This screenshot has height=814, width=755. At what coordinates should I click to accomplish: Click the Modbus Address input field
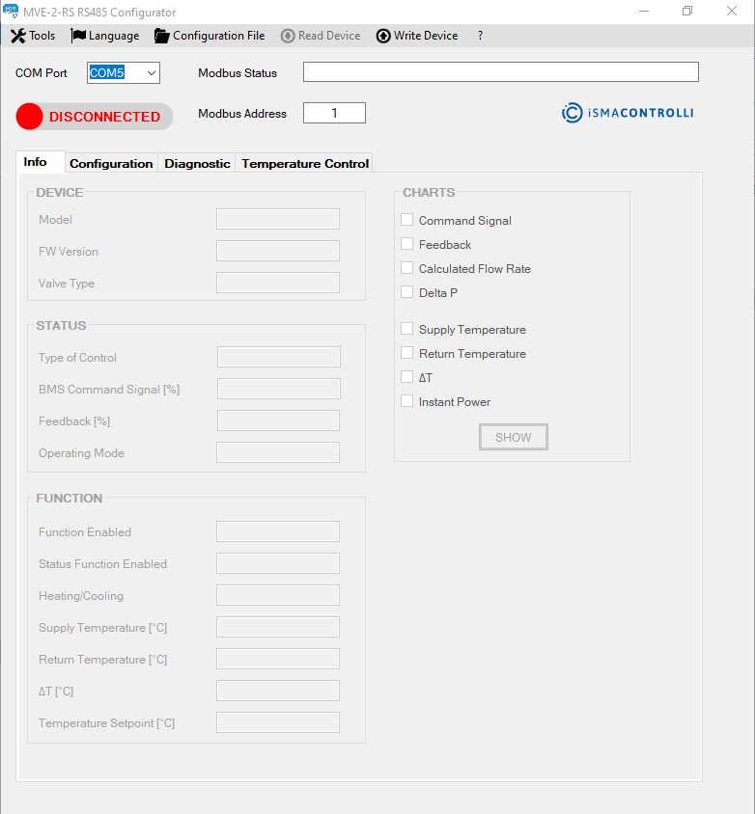click(x=334, y=113)
